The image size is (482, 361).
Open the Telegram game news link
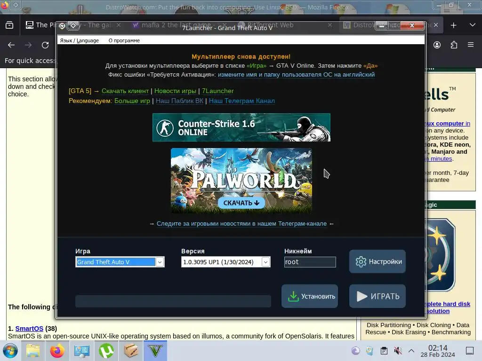pos(241,223)
